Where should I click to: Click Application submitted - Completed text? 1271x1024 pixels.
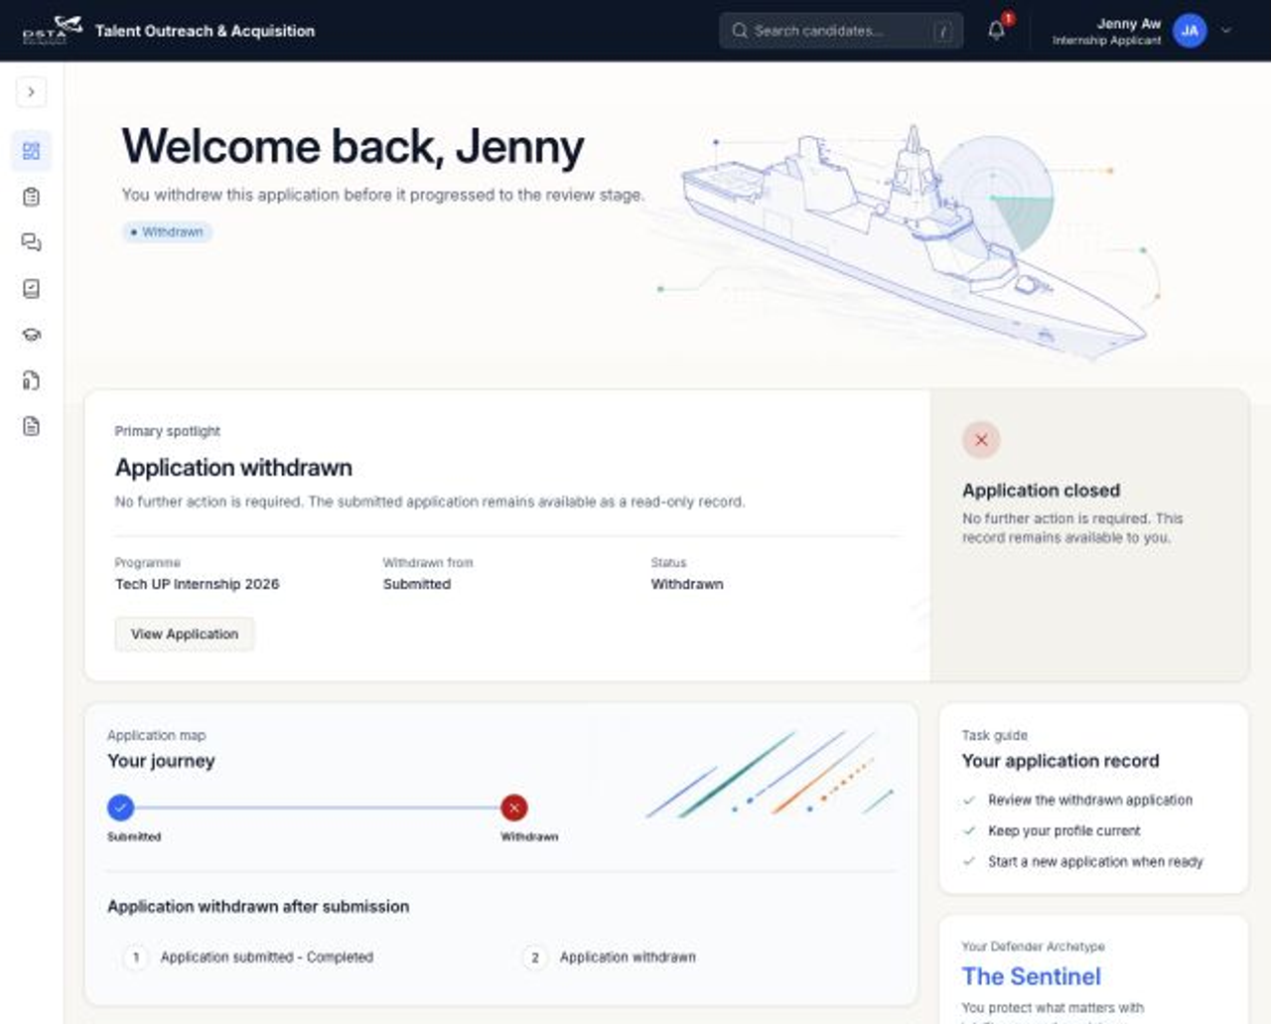coord(267,957)
